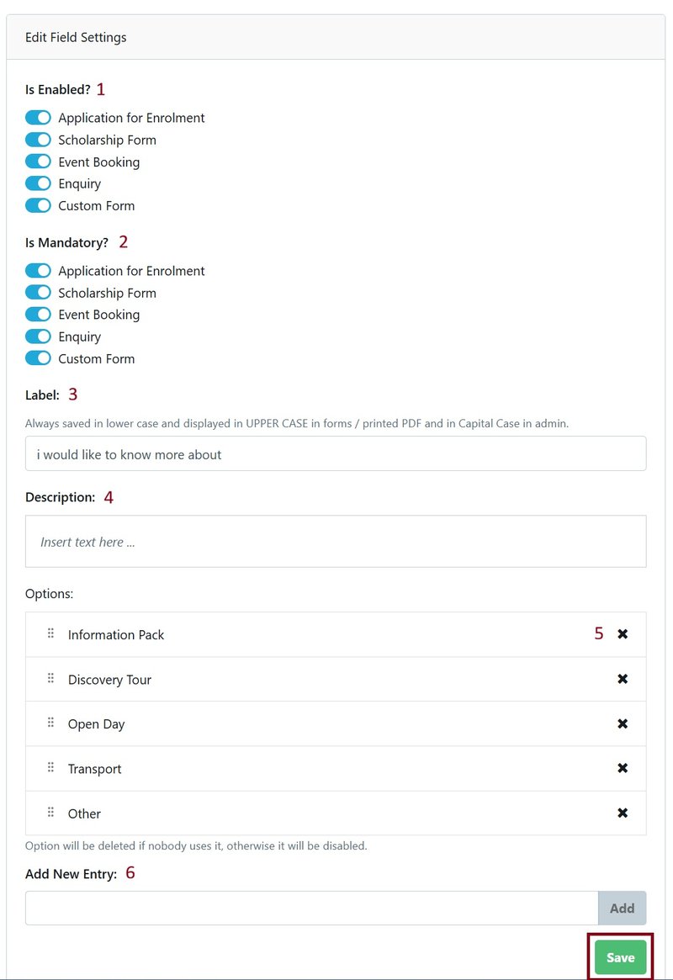Click into the Description text area
Viewport: 673px width, 980px height.
pyautogui.click(x=336, y=542)
